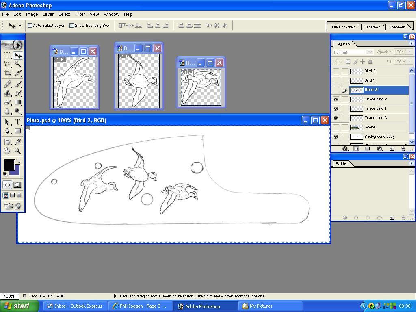This screenshot has width=416, height=312.
Task: Open the File menu
Action: (x=5, y=14)
